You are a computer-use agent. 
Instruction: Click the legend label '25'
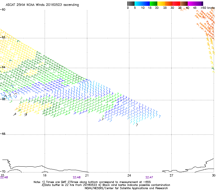[x=165, y=8]
